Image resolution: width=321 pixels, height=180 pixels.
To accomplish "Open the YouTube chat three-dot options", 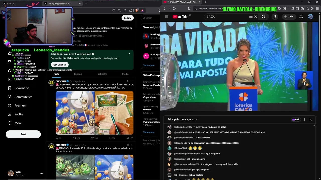I will [x=304, y=120].
